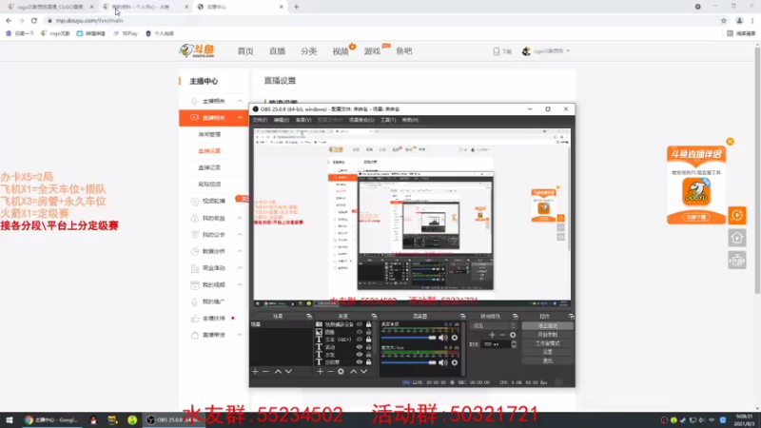
Task: Open 麦克风/Aux settings gear in OBS mixer
Action: (x=455, y=362)
